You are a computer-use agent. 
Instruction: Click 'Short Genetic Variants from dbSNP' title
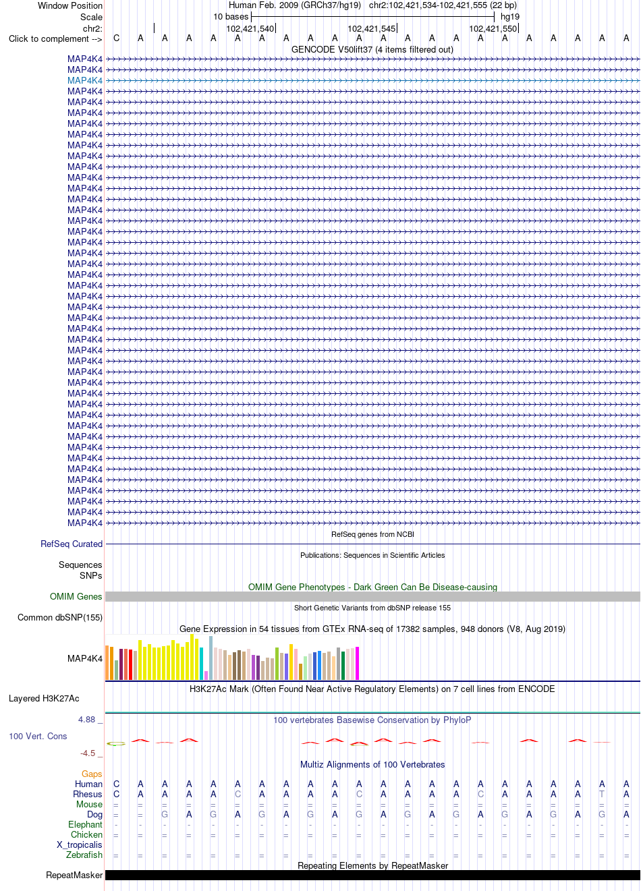pos(372,608)
